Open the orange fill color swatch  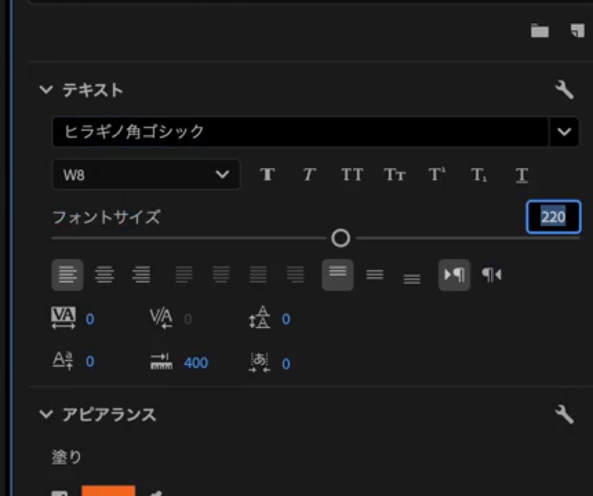108,491
